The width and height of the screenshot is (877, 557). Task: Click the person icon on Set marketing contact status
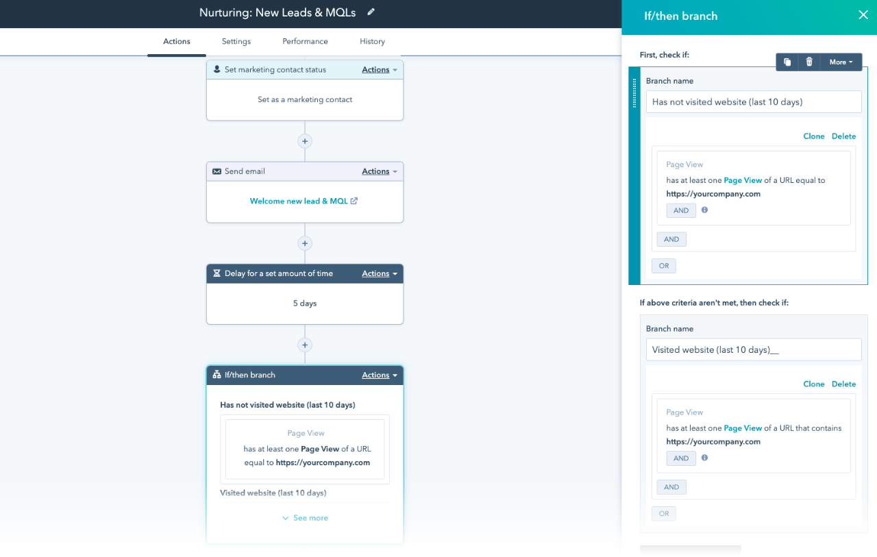(217, 69)
